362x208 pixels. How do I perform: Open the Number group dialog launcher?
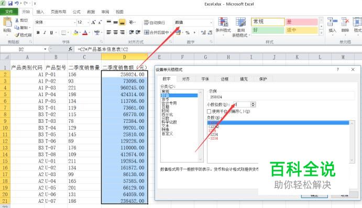(x=211, y=42)
